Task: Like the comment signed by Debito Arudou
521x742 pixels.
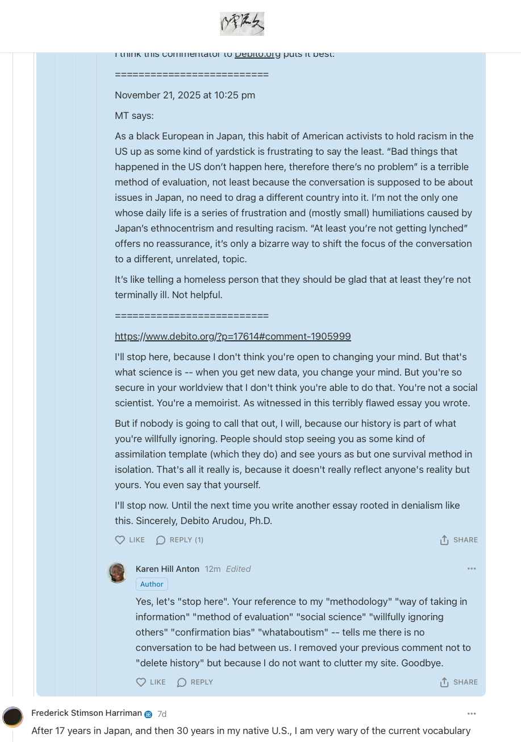Action: 130,540
